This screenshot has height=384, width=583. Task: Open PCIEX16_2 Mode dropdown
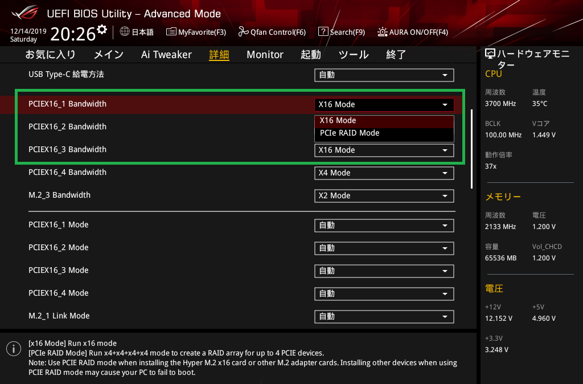pos(384,248)
